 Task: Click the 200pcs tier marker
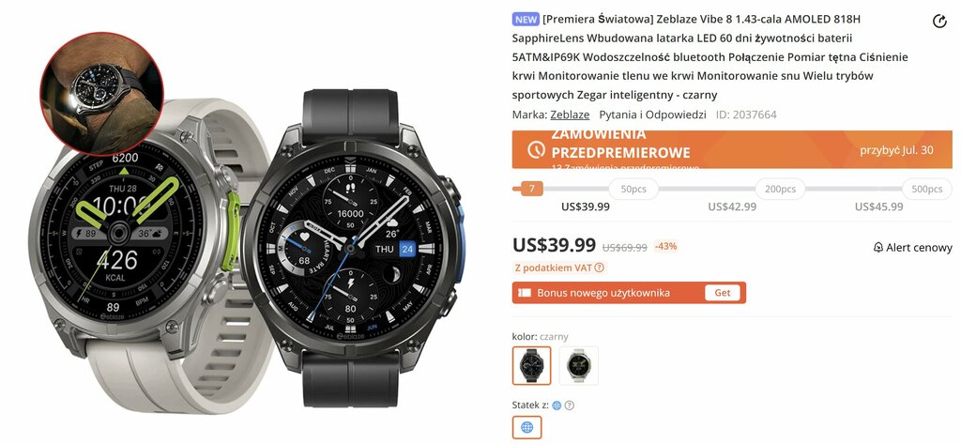tap(780, 189)
